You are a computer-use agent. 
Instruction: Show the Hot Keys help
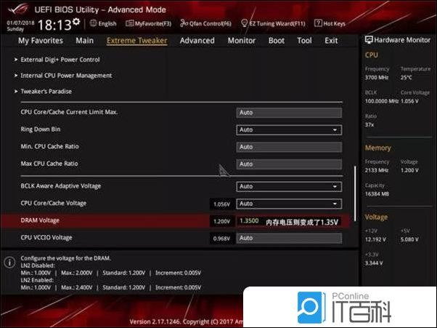point(330,23)
